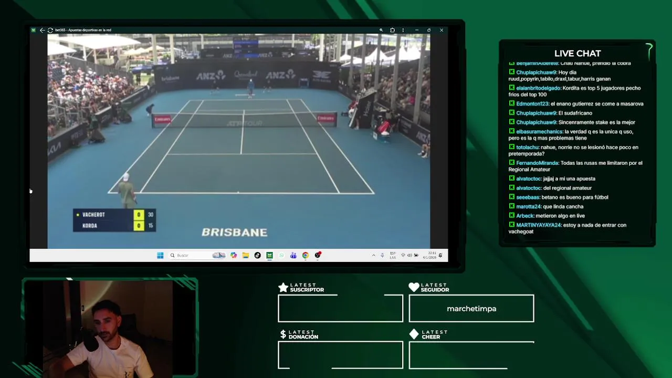This screenshot has width=672, height=378.
Task: Click chat username FernandoMiranda
Action: [x=538, y=163]
